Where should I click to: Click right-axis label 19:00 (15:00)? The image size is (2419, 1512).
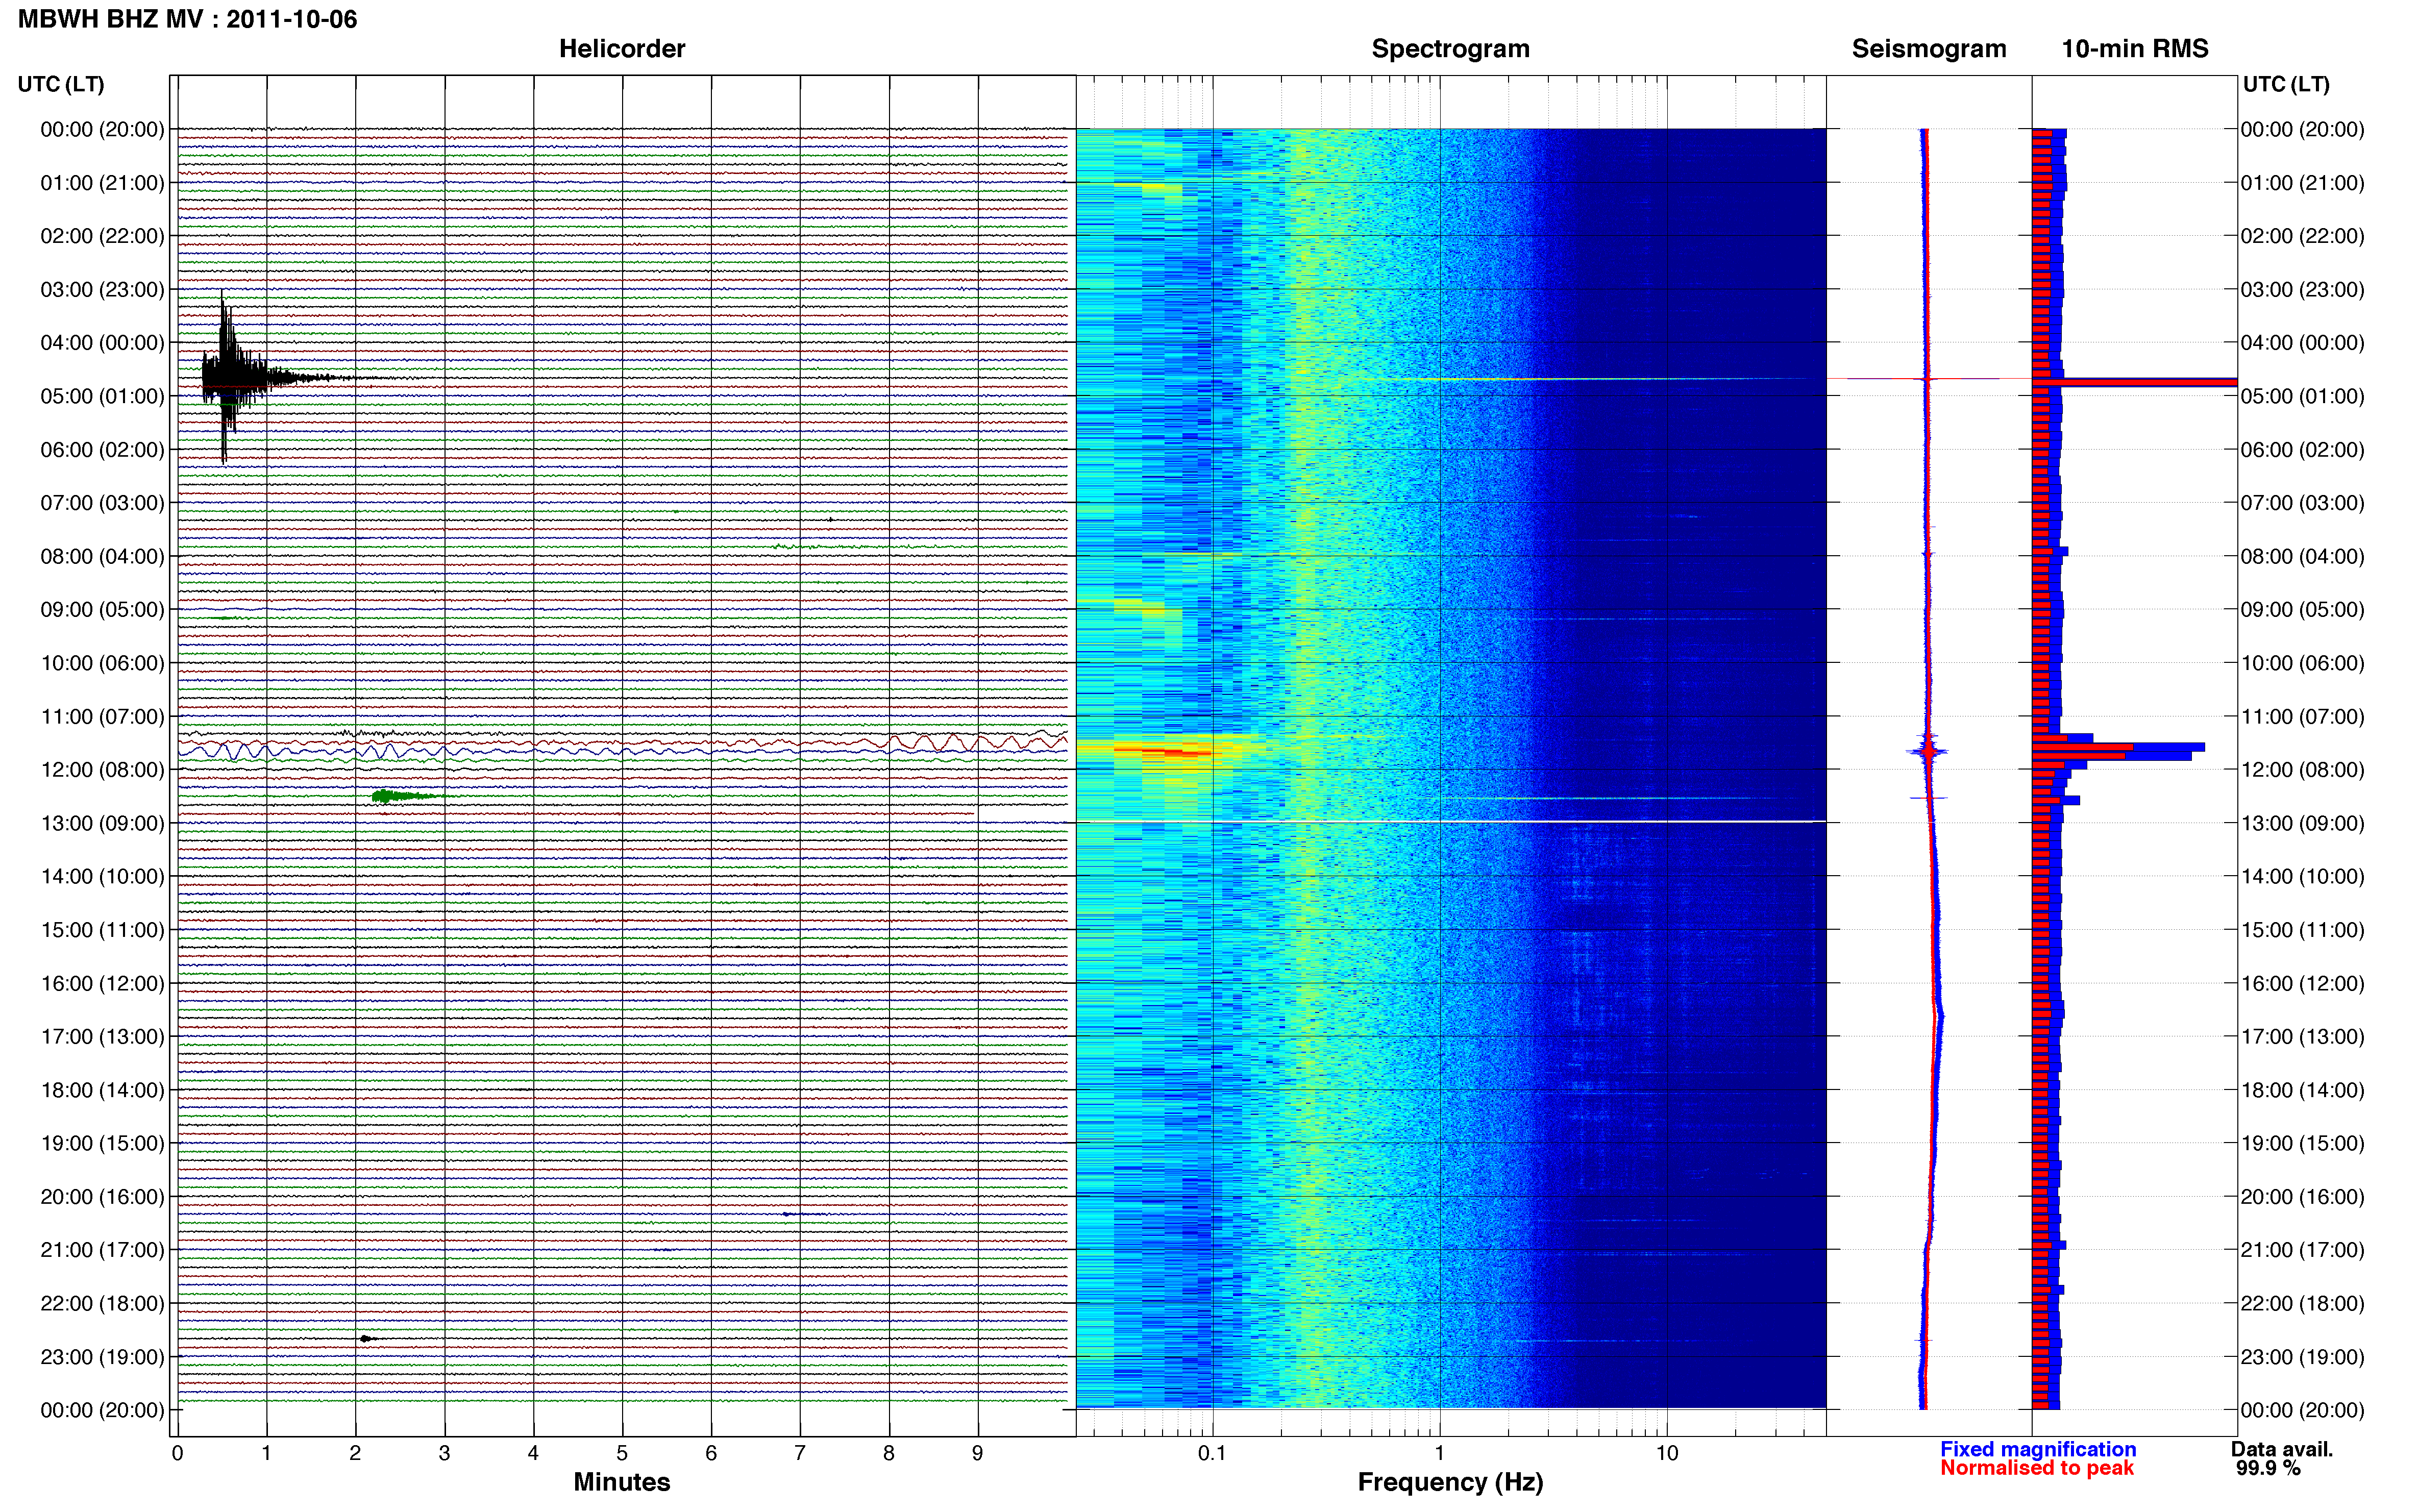point(2302,1143)
